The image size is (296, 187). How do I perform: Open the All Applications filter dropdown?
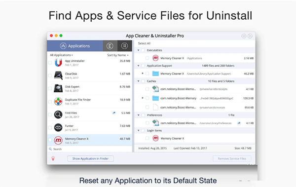[61, 55]
